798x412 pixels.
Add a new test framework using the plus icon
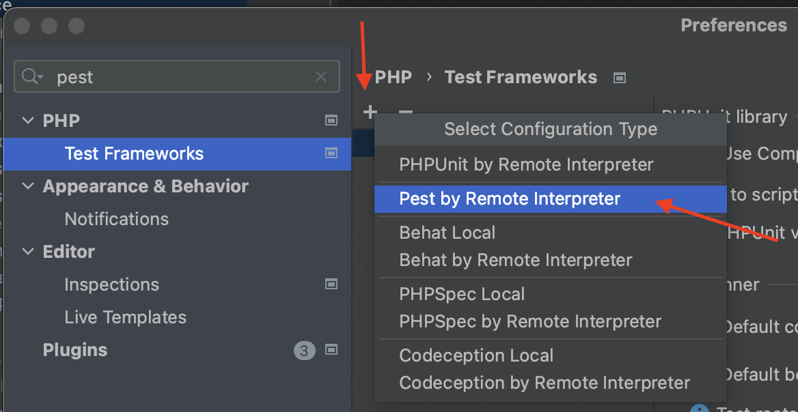[x=369, y=111]
